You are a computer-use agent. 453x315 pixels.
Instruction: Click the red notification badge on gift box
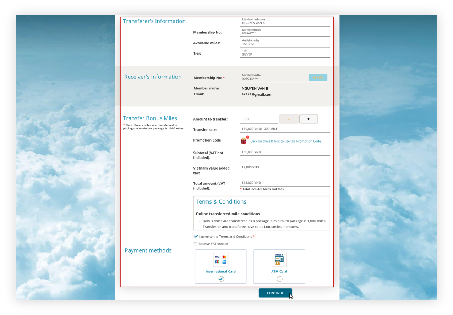point(247,137)
